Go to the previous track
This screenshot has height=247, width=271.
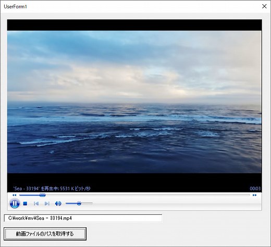[36, 203]
